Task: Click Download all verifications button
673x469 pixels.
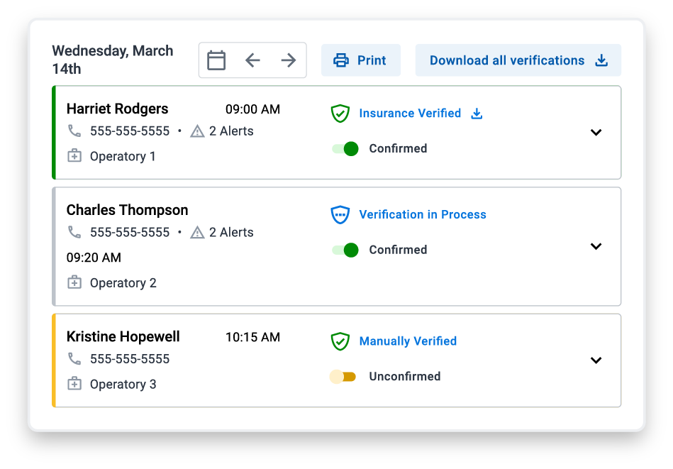Action: click(518, 60)
